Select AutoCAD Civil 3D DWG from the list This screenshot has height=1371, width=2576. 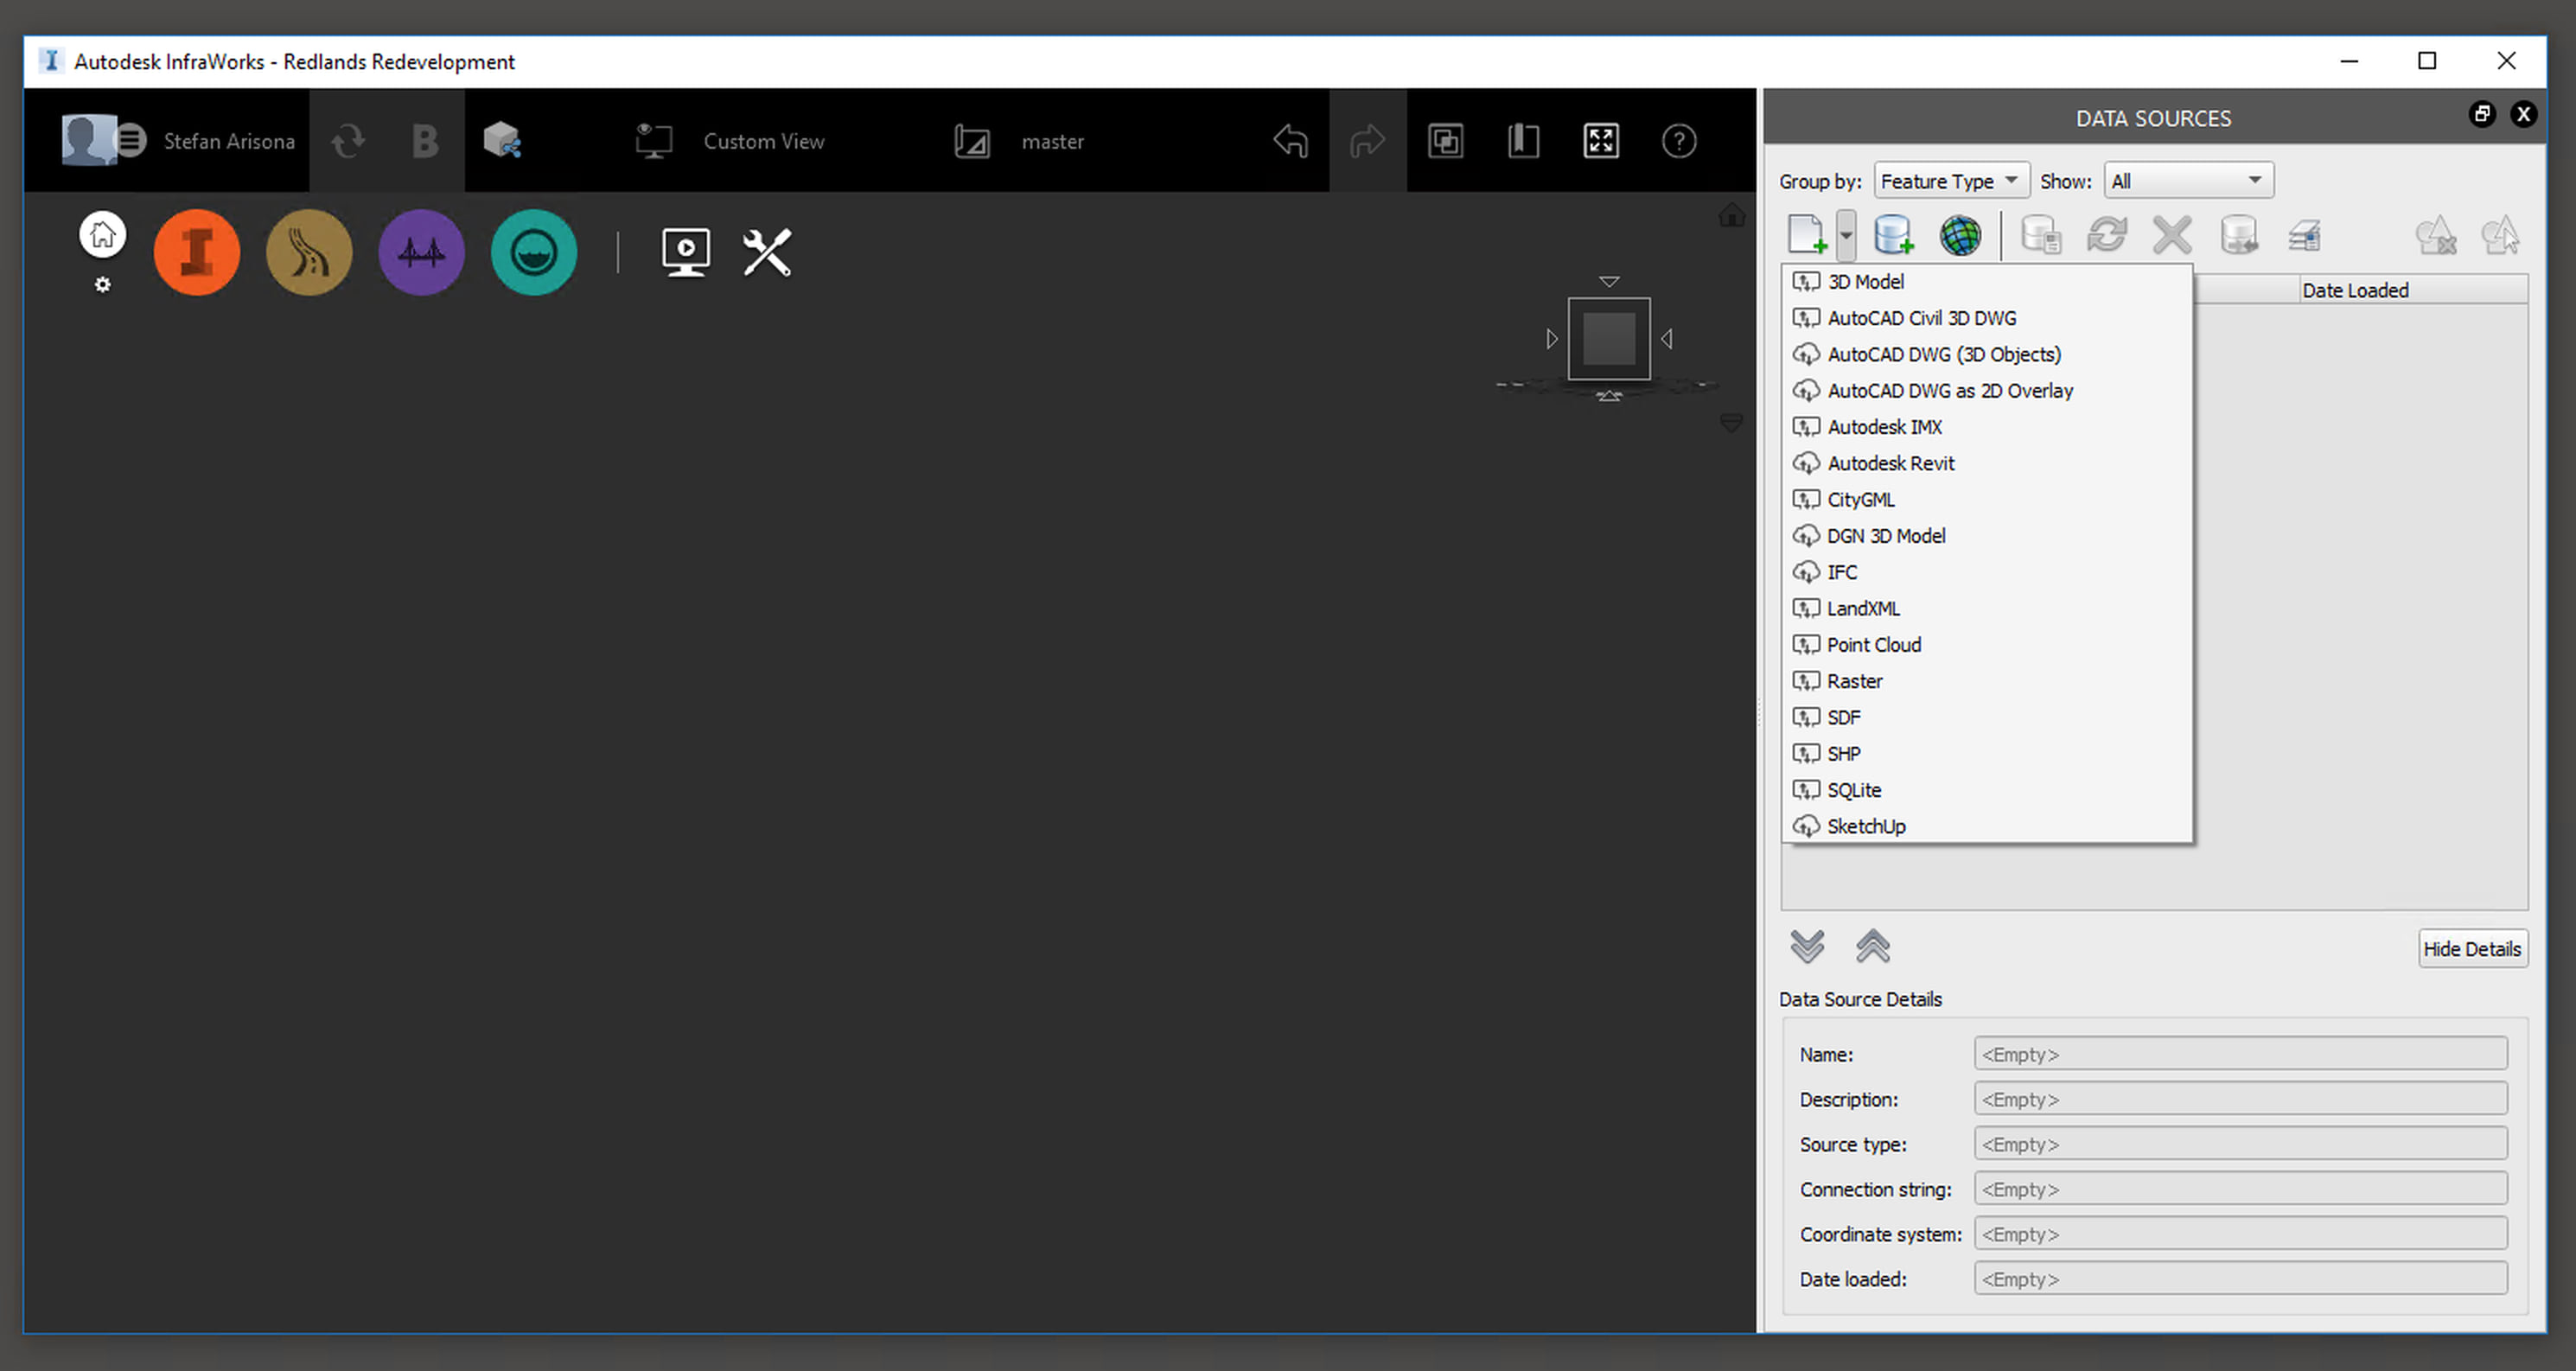click(x=1921, y=318)
